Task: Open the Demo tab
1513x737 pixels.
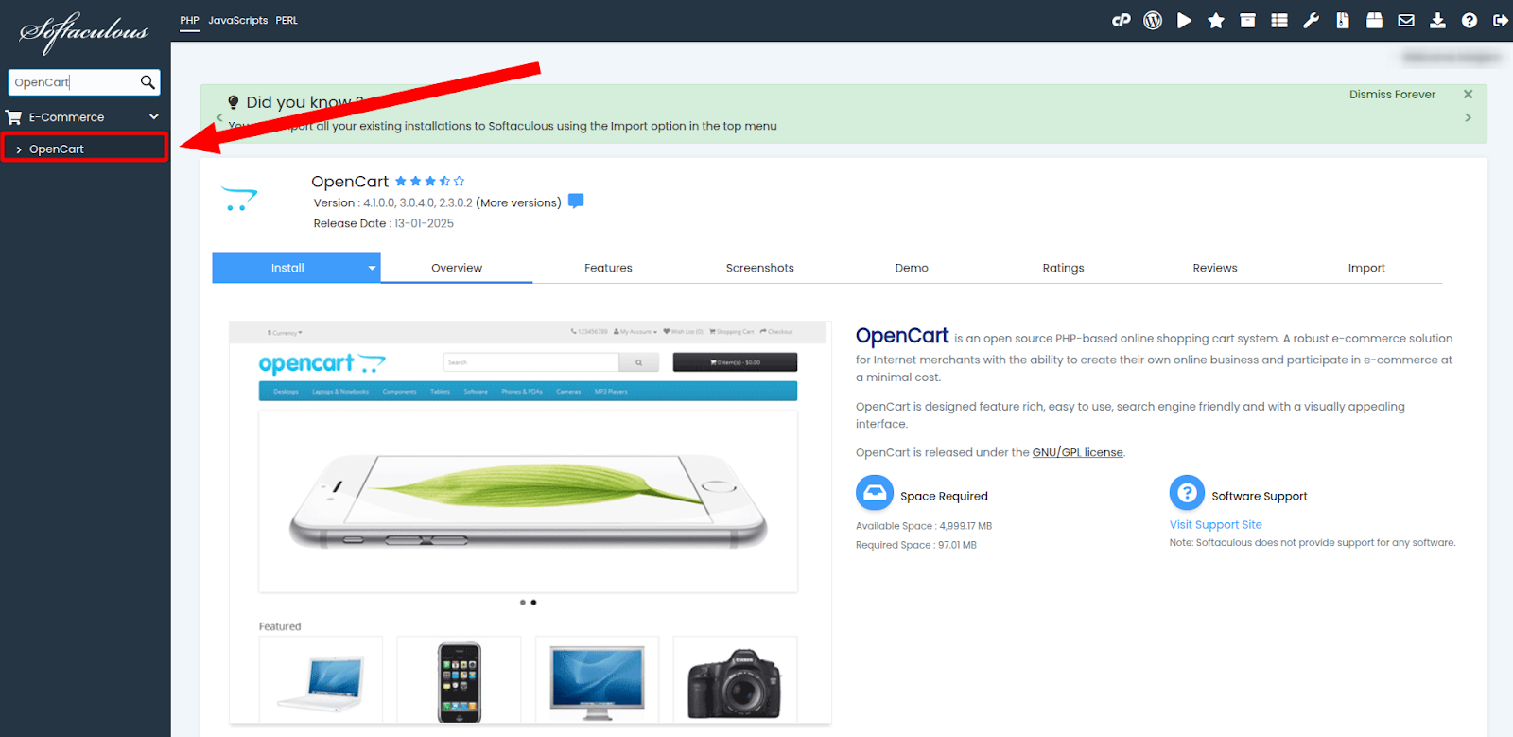Action: click(912, 268)
